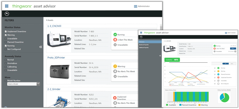Check the Anomalous anomaly status filter

click(x=6, y=63)
